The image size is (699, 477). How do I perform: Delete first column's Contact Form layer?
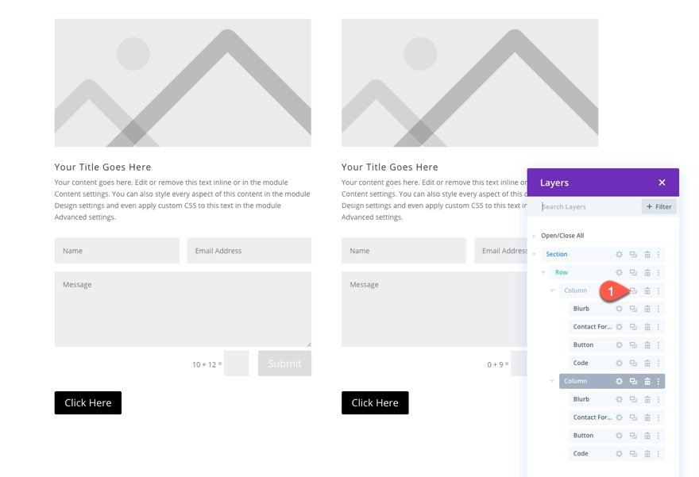[647, 327]
